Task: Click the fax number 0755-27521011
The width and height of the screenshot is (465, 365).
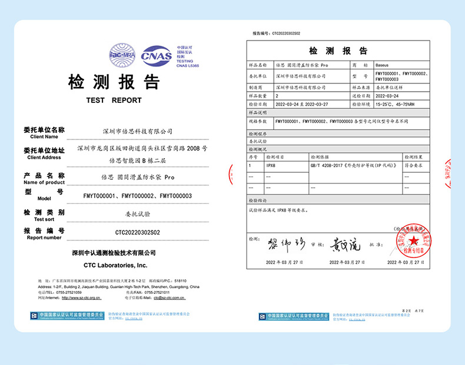Action: tap(157, 293)
